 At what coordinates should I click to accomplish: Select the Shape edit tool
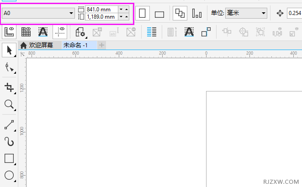(9, 67)
